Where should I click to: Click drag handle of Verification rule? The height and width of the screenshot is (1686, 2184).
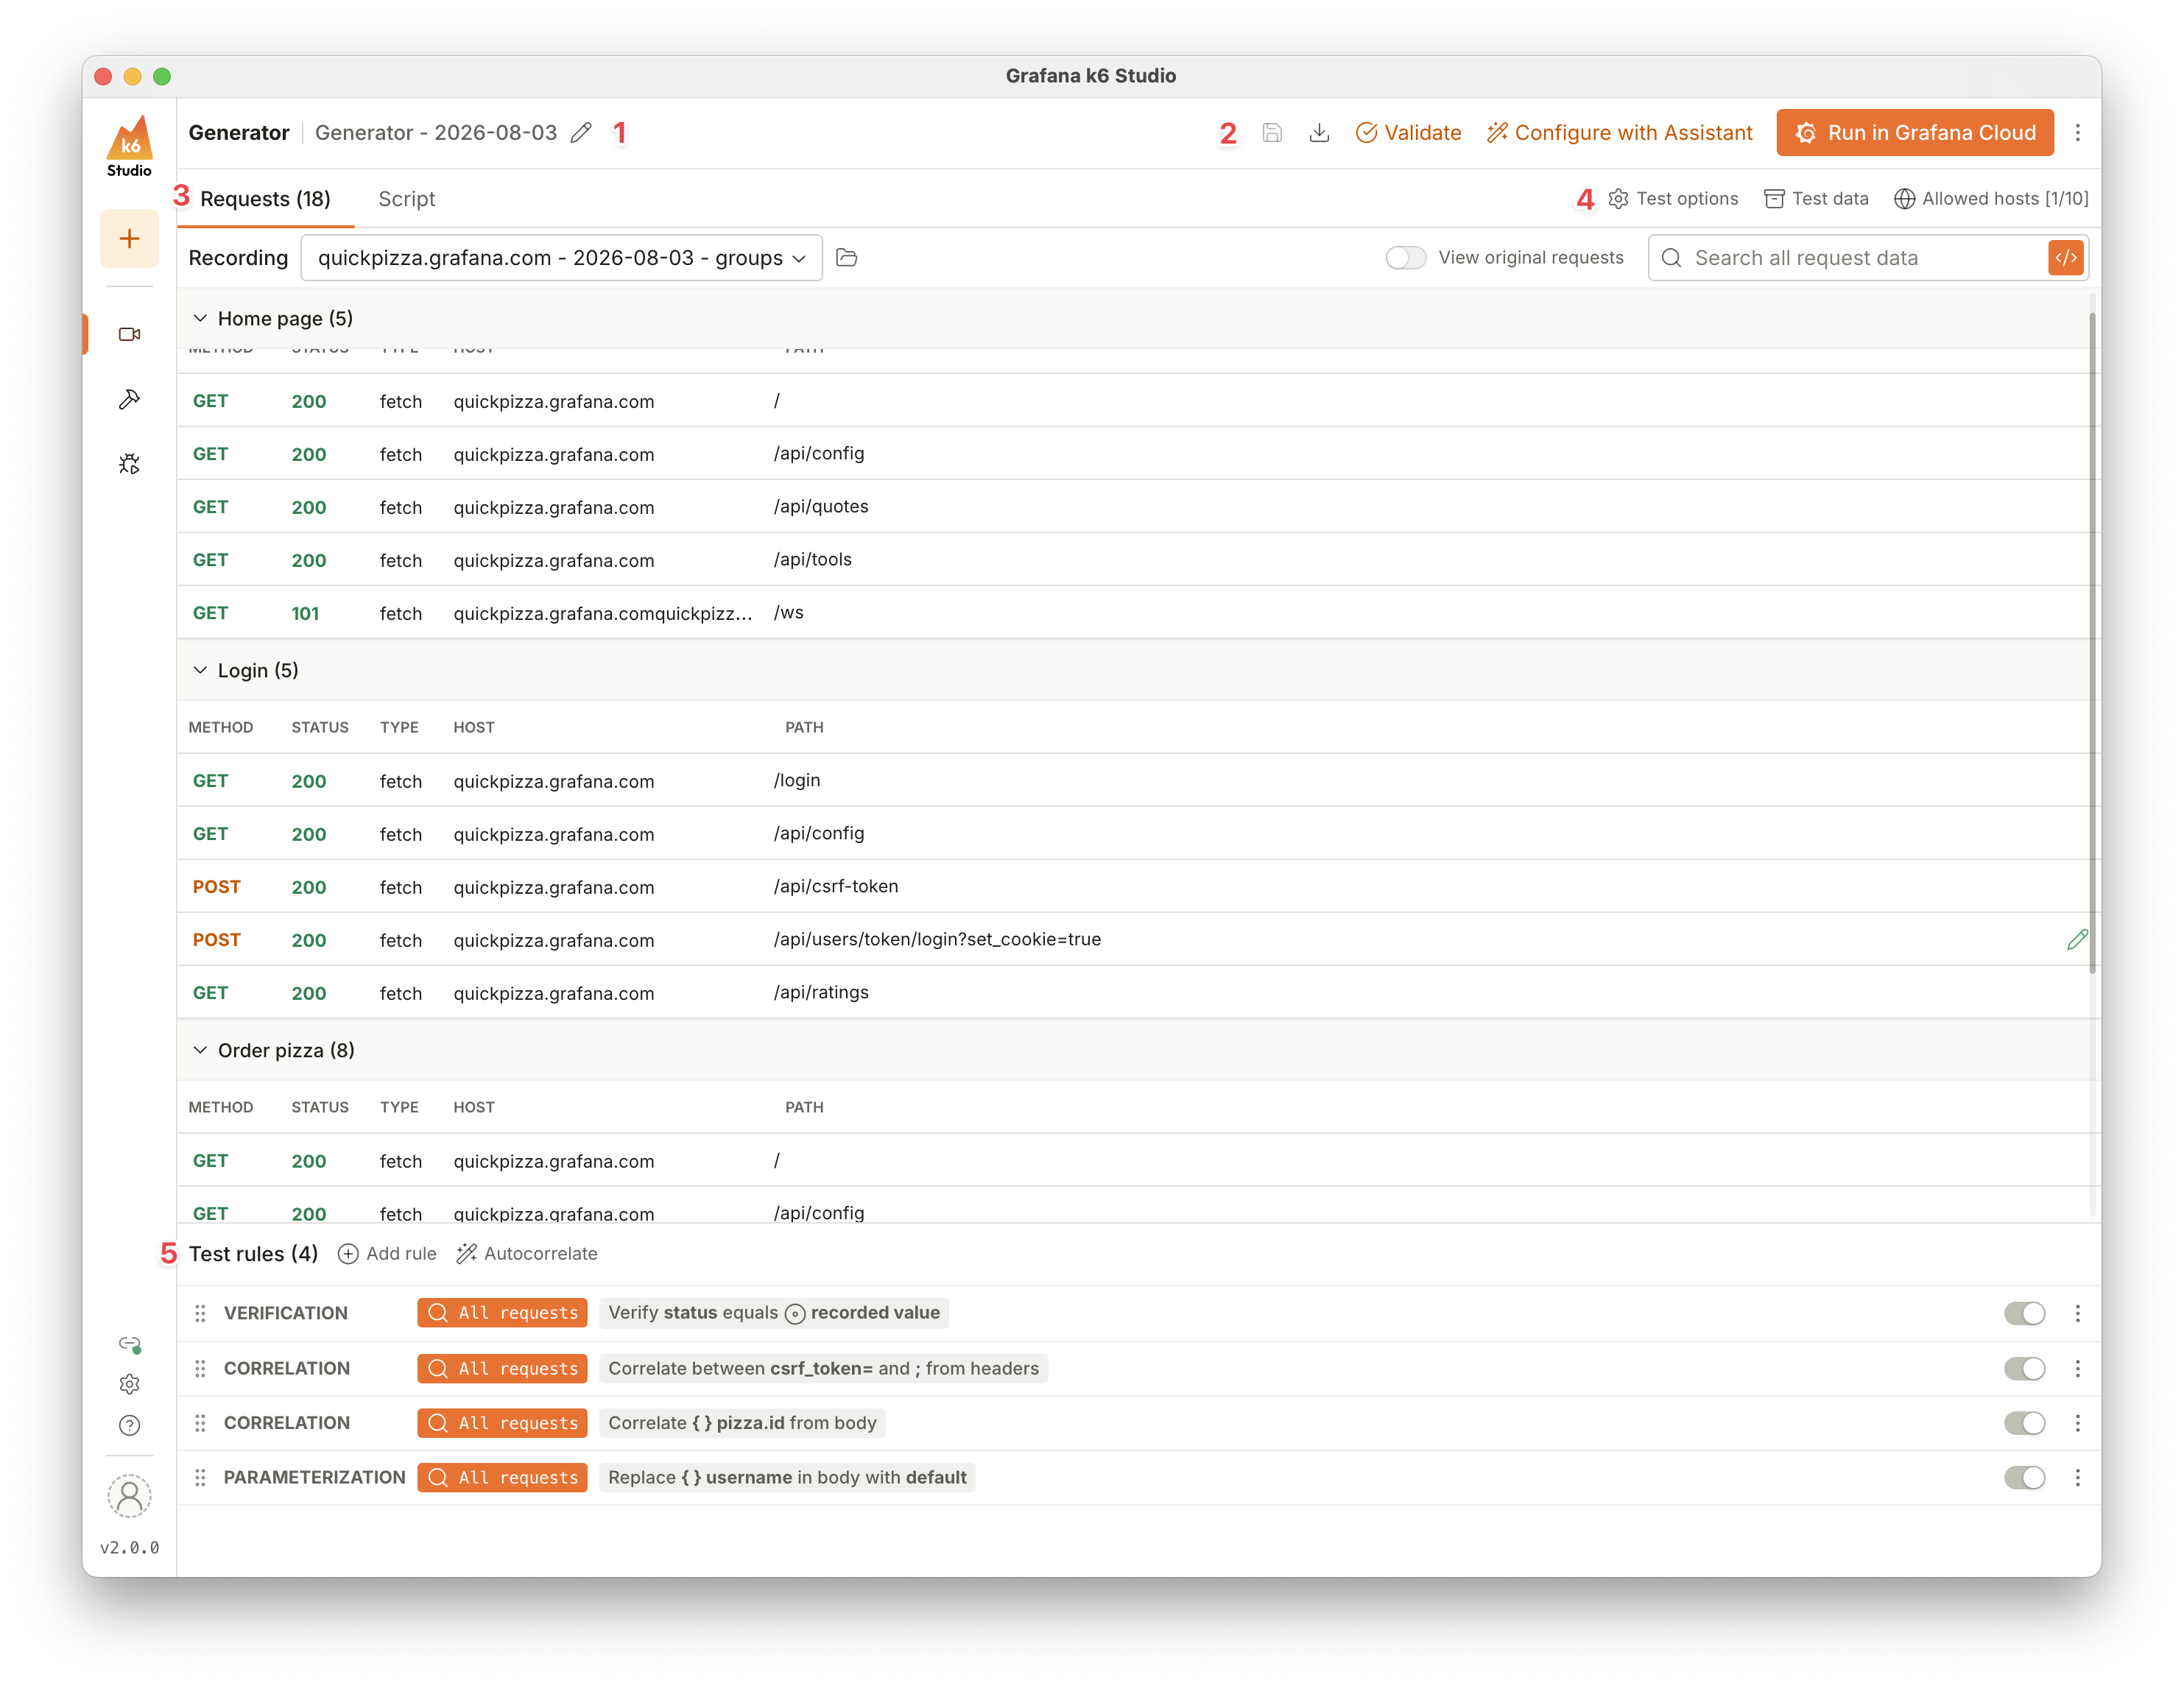point(200,1313)
